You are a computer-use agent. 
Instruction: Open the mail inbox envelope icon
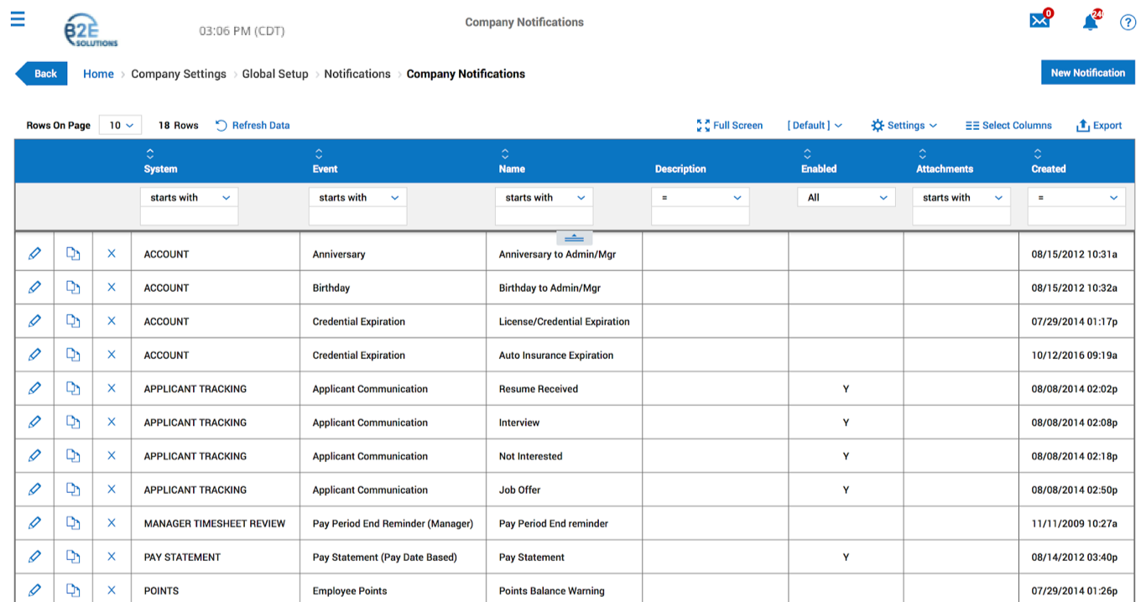click(1039, 21)
